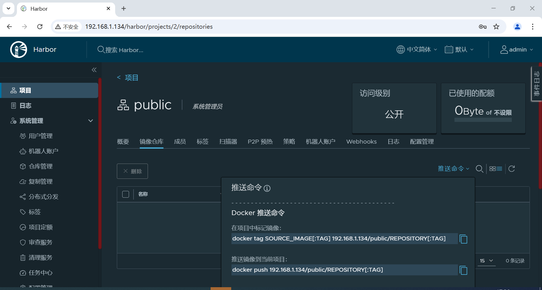Open 仓库管理 in the sidebar

(x=41, y=166)
